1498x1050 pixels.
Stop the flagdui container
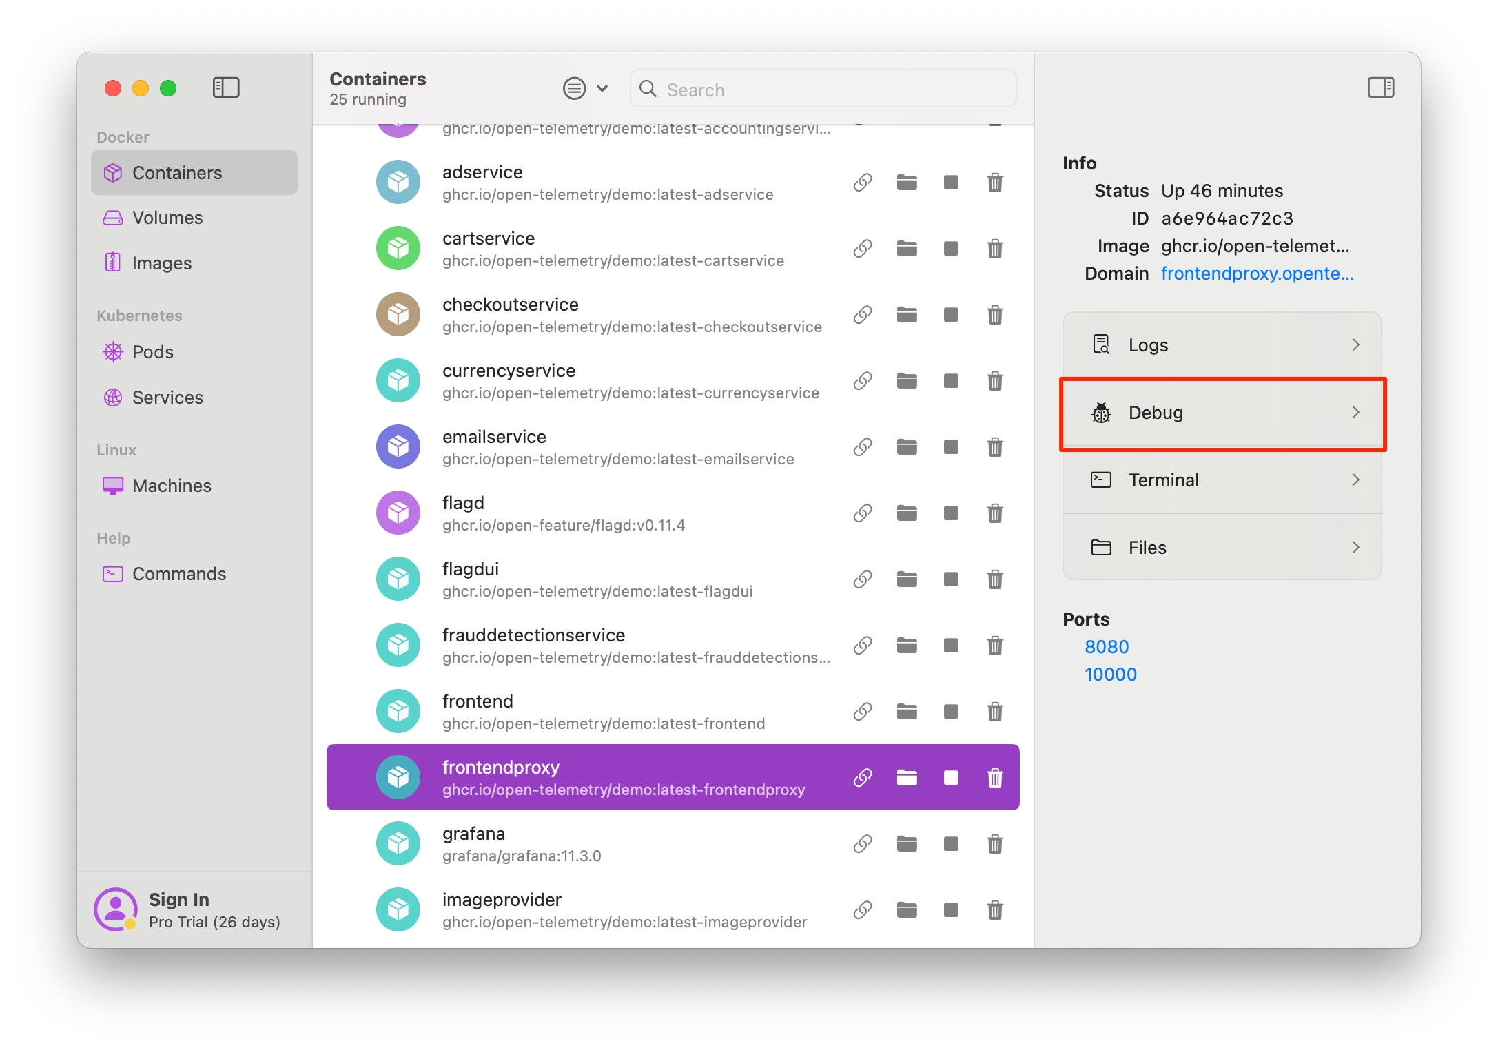point(951,579)
